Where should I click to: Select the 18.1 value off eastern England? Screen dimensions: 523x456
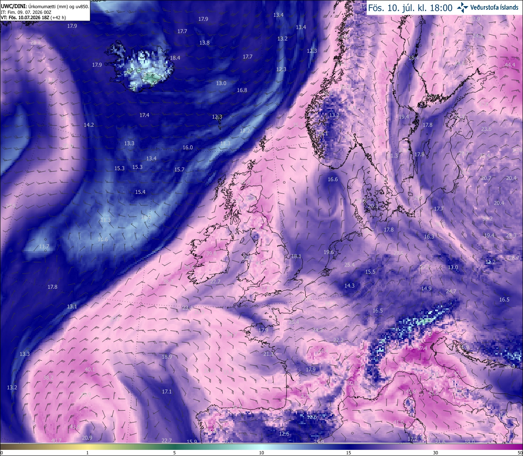[296, 256]
